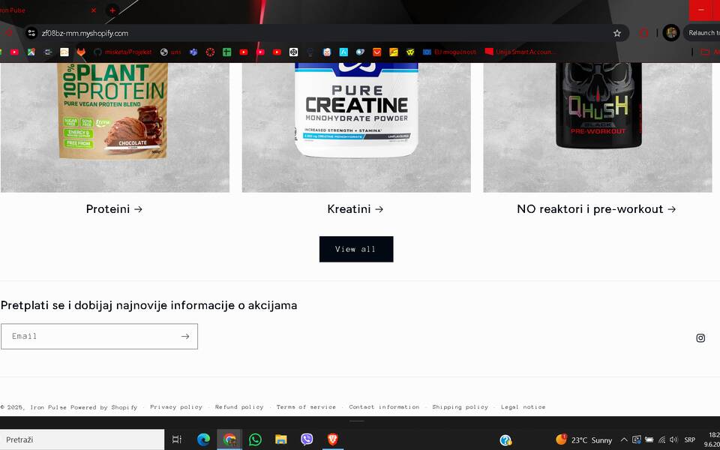
Task: Switch the SRP keyboard language indicator
Action: (690, 440)
